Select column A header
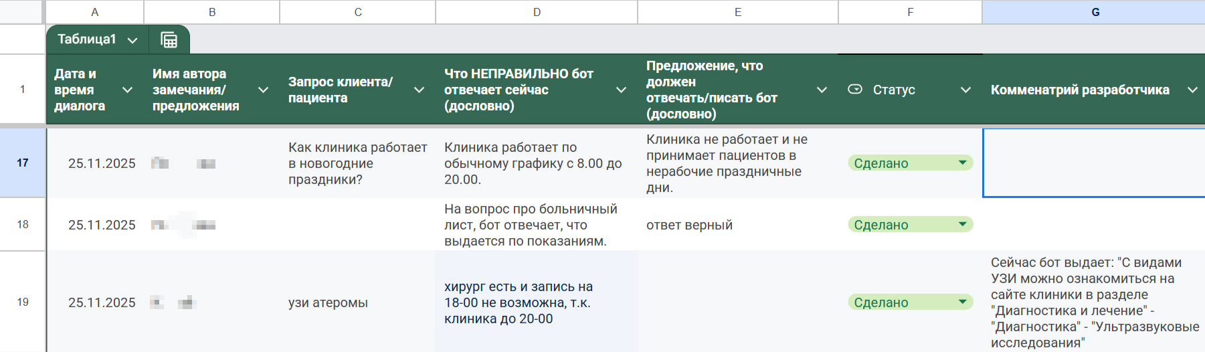The width and height of the screenshot is (1205, 352). (x=95, y=12)
